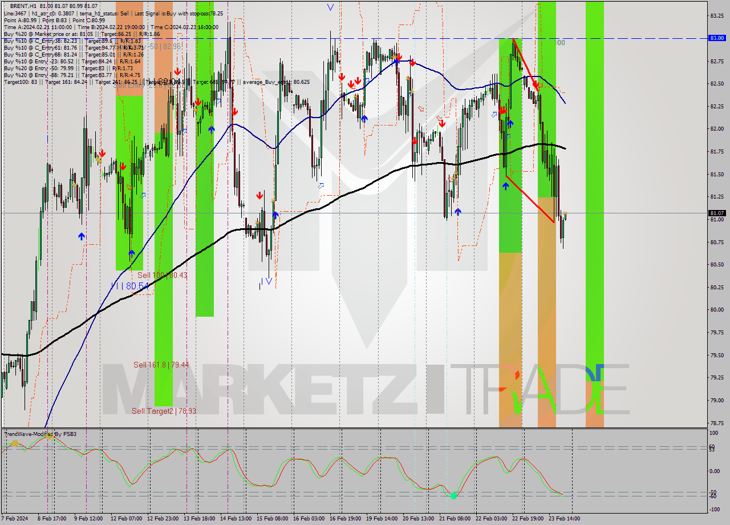Click the '7 Feb 2024' date label
Viewport: 730px width, 525px height.
tap(14, 519)
